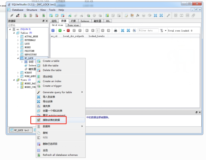Collapse the Tables tree node
The image size is (206, 160).
14,33
